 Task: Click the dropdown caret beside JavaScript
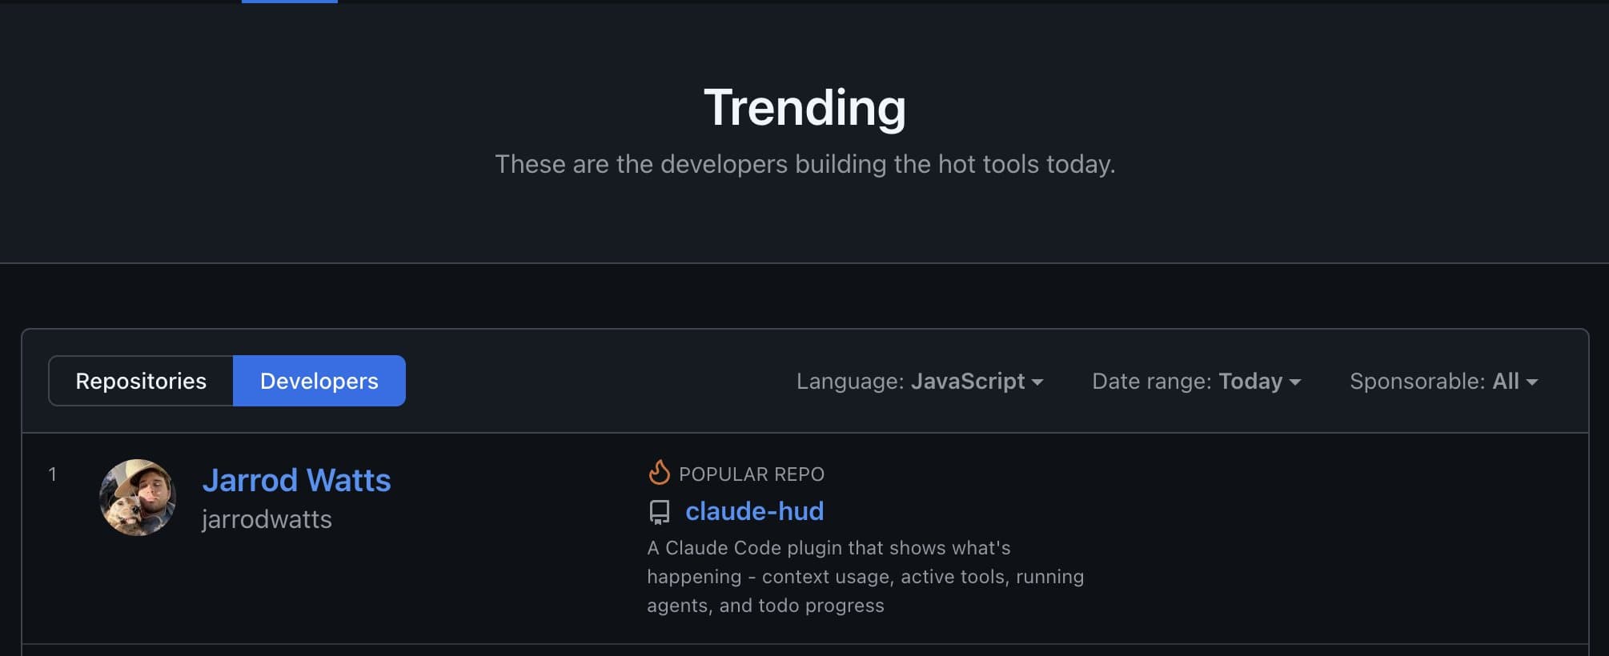pos(1038,383)
